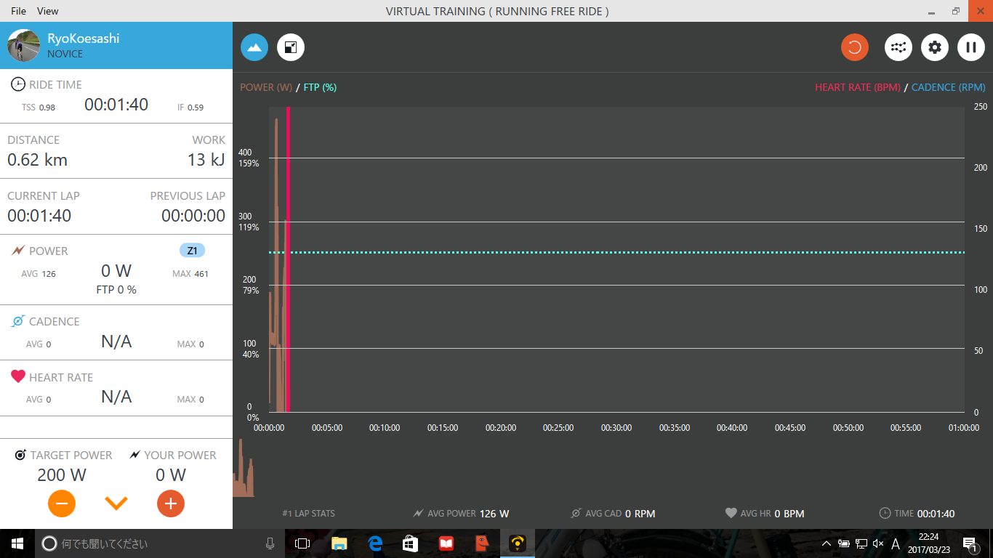The image size is (993, 558).
Task: Open the graph data points button
Action: 898,48
